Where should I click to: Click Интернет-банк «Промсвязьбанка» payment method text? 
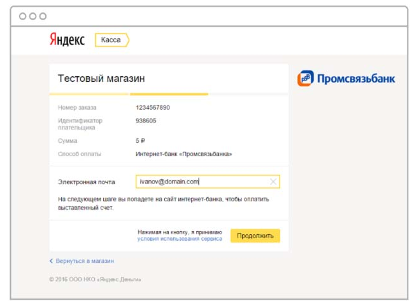pyautogui.click(x=183, y=154)
